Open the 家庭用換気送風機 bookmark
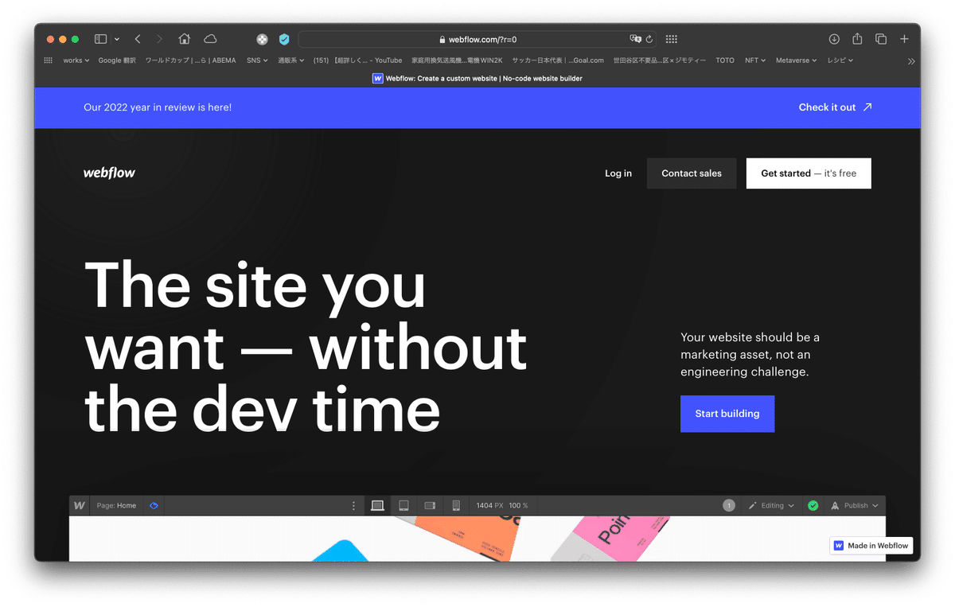955x607 pixels. pos(457,60)
